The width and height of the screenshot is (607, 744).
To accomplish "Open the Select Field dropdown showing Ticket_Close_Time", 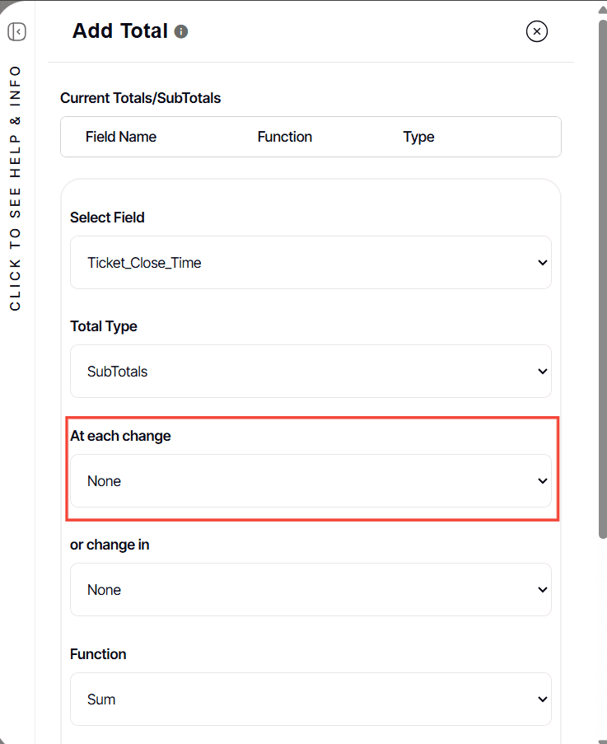I will coord(311,262).
